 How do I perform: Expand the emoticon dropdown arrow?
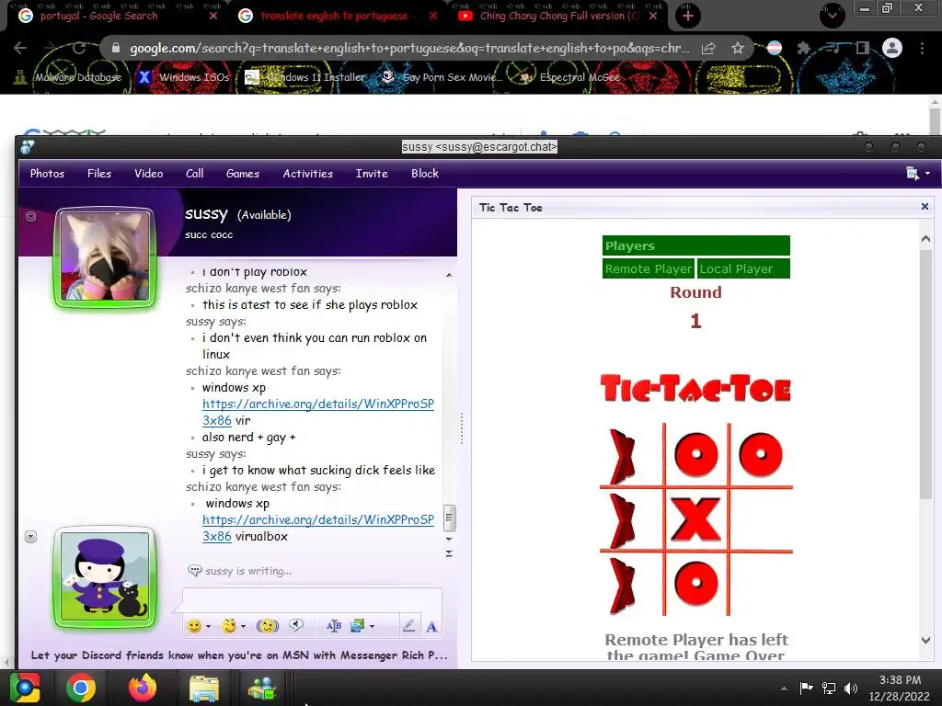pos(209,627)
